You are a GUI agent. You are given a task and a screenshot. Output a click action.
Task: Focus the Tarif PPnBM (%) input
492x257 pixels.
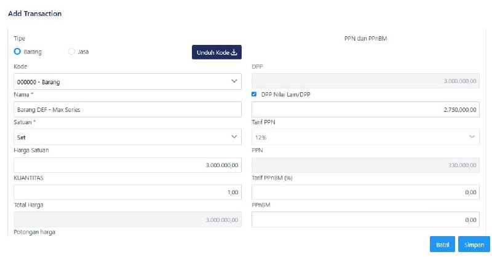[x=365, y=192]
